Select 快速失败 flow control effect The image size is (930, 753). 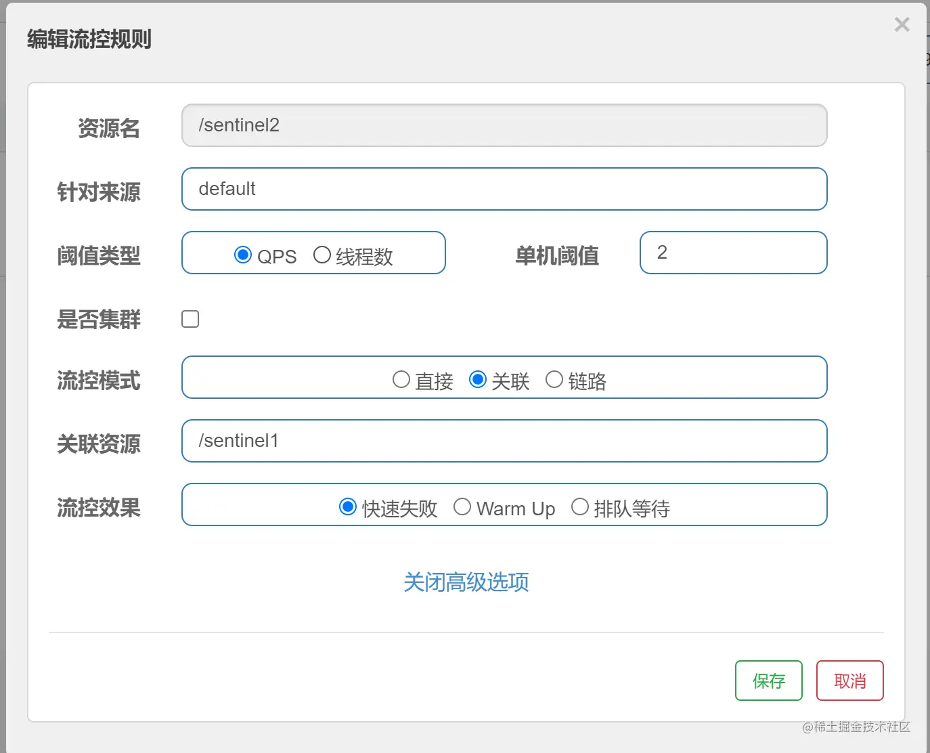click(x=348, y=507)
